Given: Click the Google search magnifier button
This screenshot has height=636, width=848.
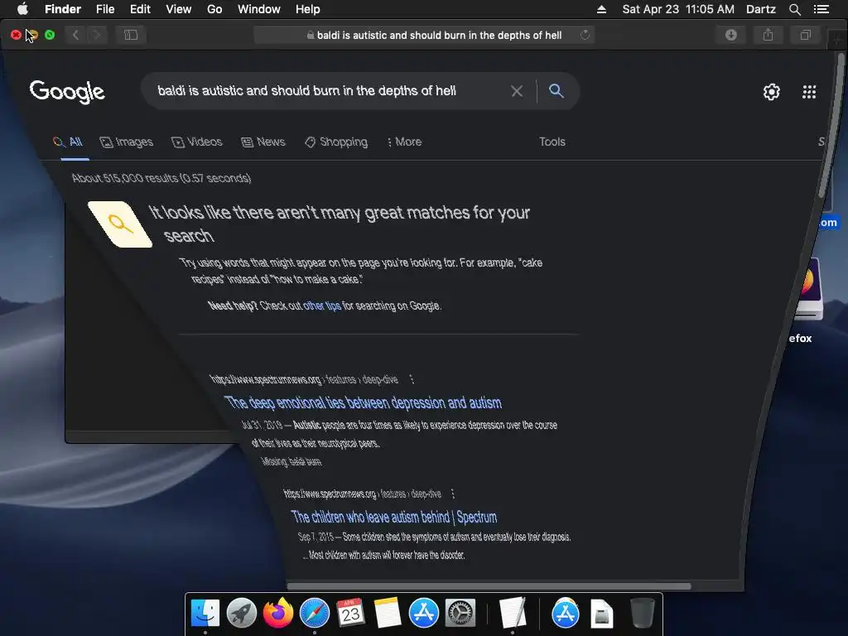Looking at the screenshot, I should coord(556,91).
